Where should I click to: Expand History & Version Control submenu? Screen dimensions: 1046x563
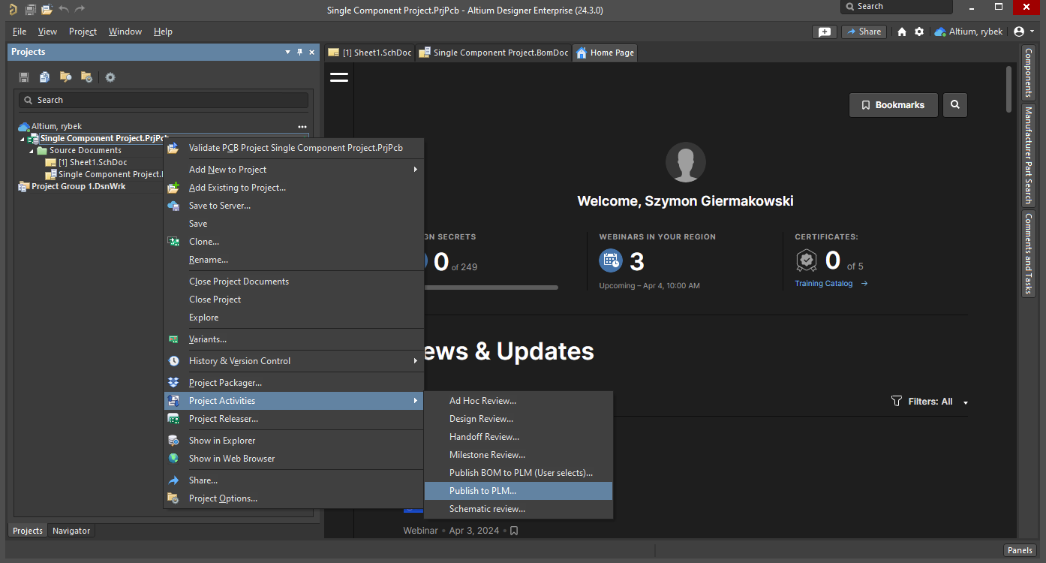point(294,361)
